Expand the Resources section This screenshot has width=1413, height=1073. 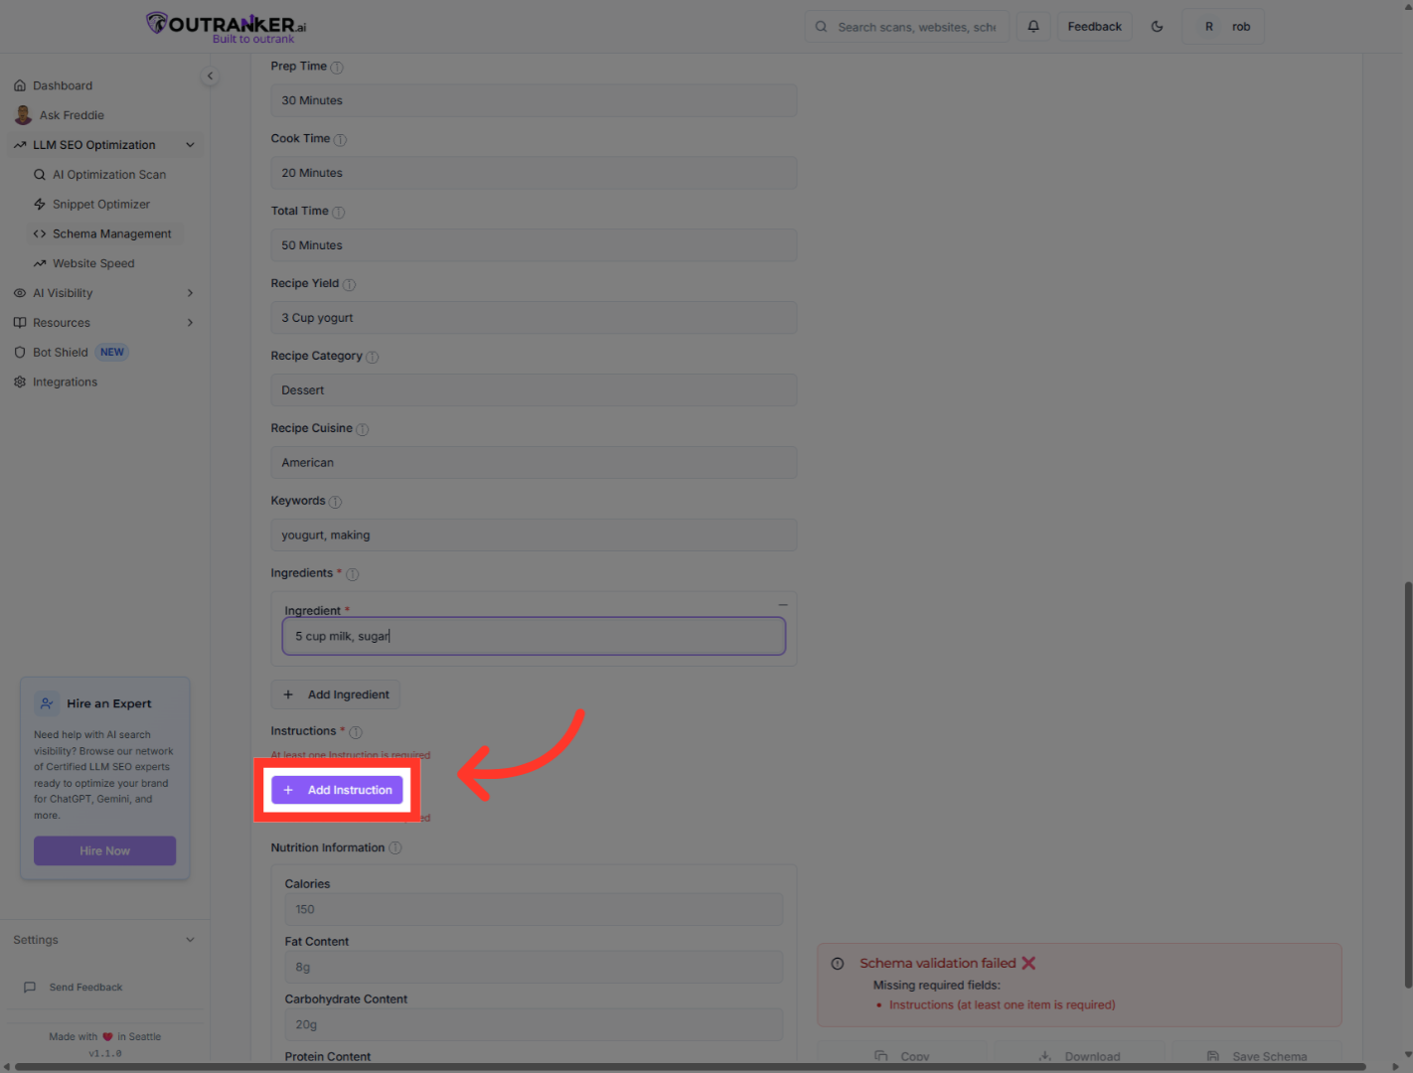click(189, 322)
